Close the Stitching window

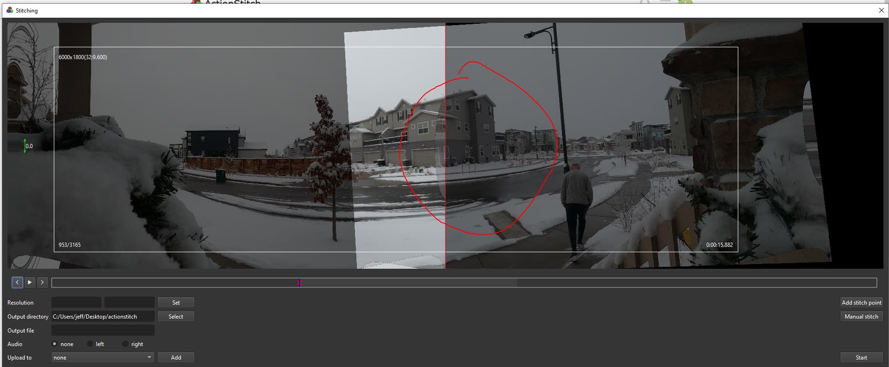coord(881,10)
